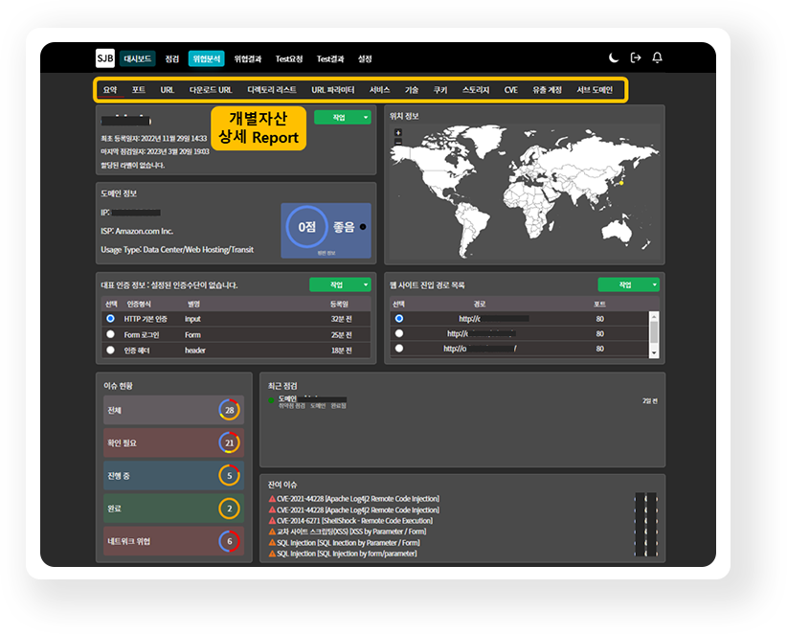Select the Form 로그인 radio button
This screenshot has width=787, height=634.
pos(111,334)
